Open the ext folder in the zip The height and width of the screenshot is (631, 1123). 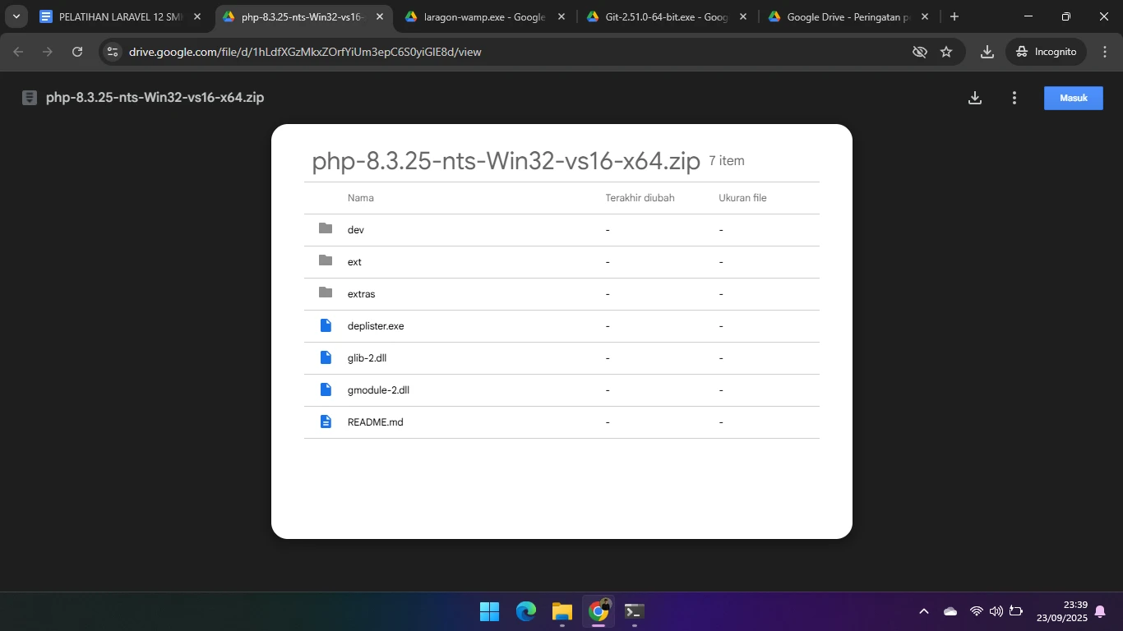tap(354, 262)
